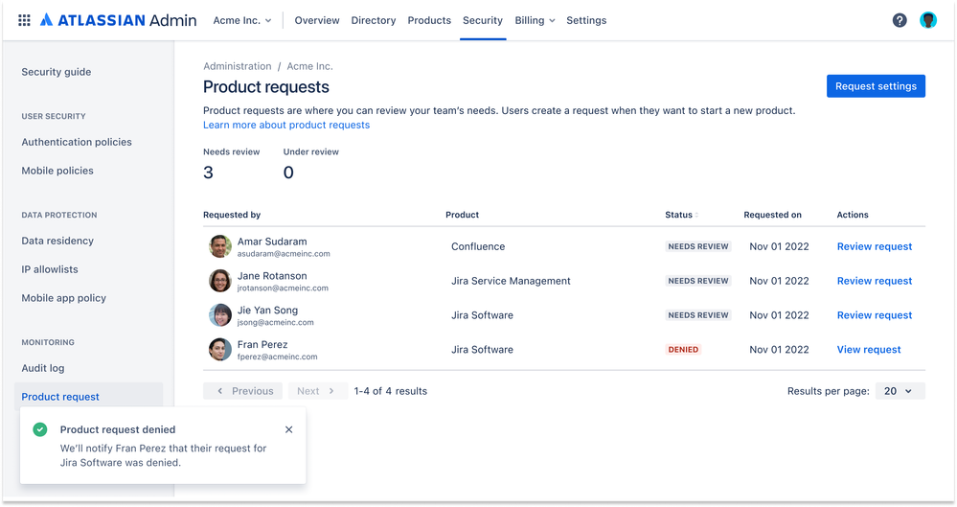
Task: Click the Product column header
Action: pyautogui.click(x=462, y=215)
